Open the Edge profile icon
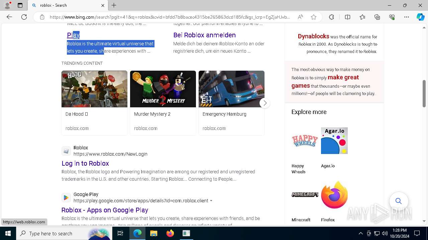Image resolution: width=428 pixels, height=240 pixels. click(7, 5)
